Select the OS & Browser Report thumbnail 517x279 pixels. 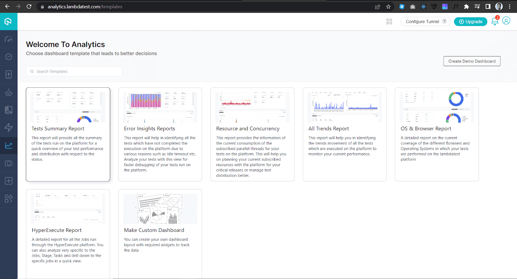pos(437,107)
